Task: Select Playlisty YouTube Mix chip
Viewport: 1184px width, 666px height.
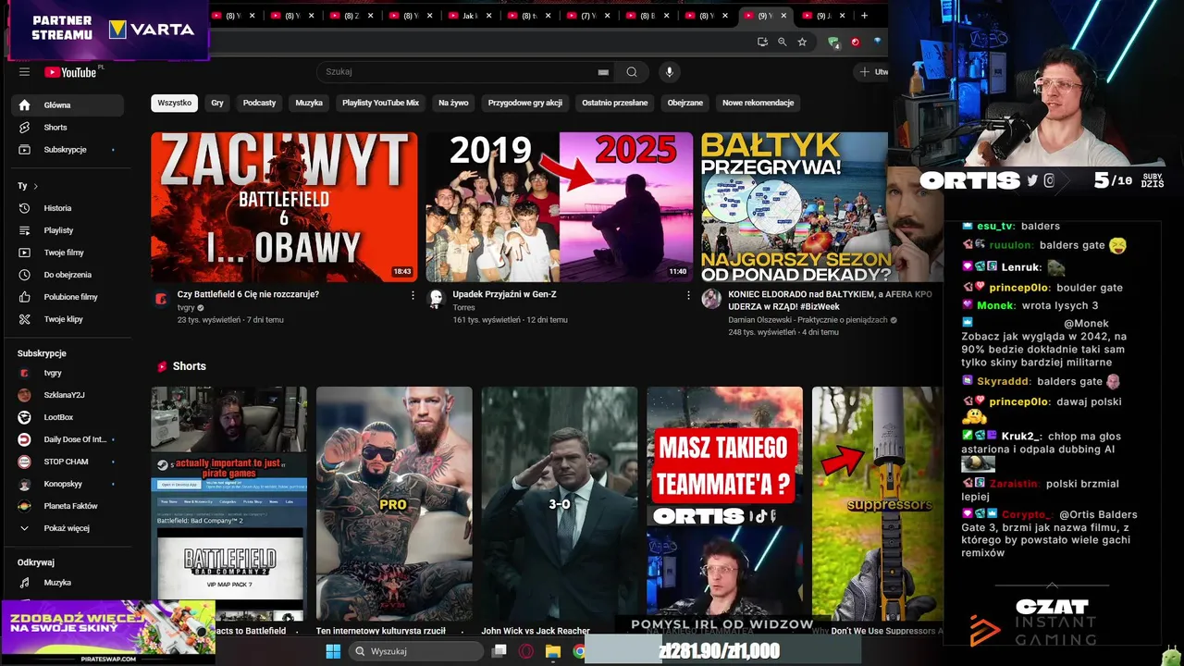Action: [380, 103]
